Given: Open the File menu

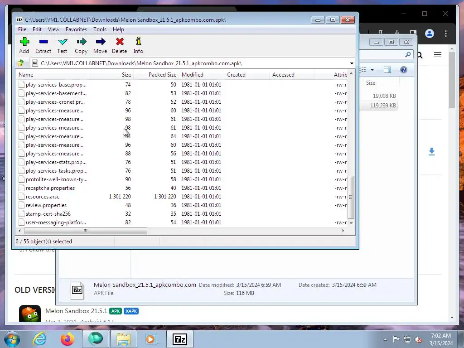Looking at the screenshot, I should 22,29.
